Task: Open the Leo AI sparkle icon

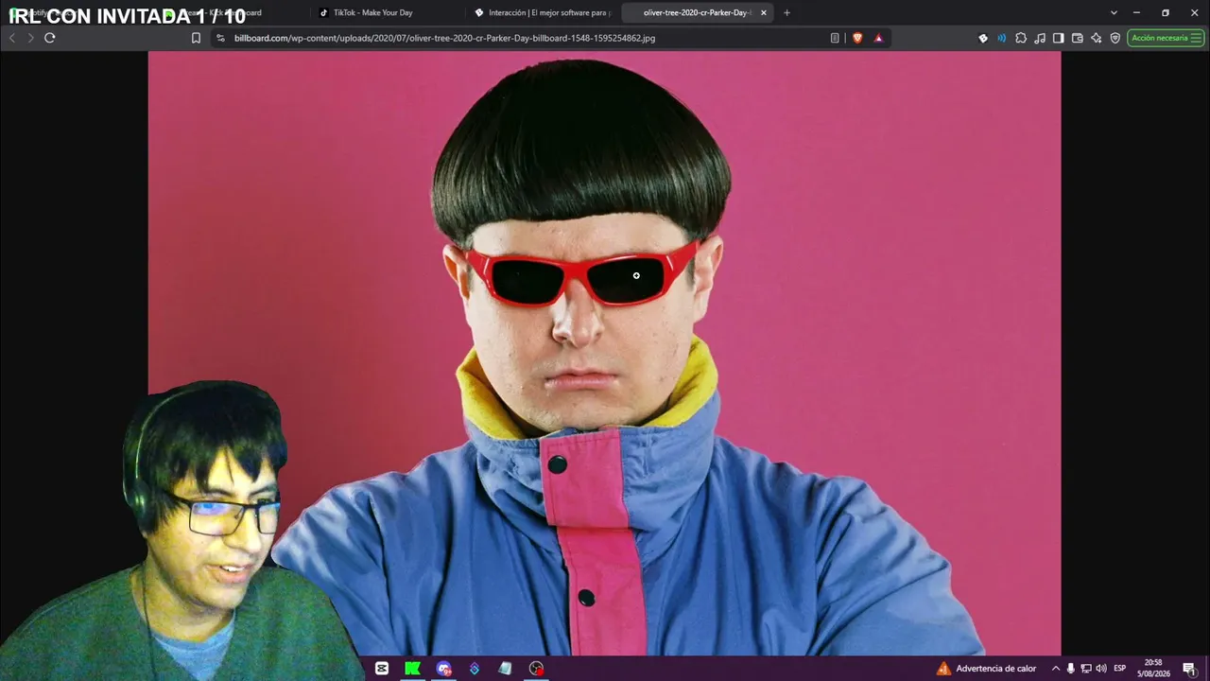Action: pyautogui.click(x=1097, y=38)
